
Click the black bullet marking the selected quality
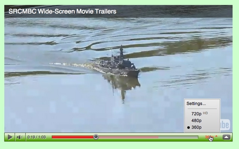pyautogui.click(x=189, y=127)
